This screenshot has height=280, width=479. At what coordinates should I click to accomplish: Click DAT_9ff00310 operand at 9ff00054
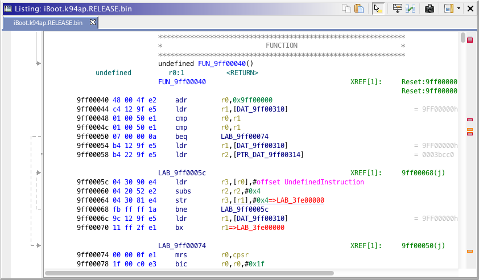point(261,146)
